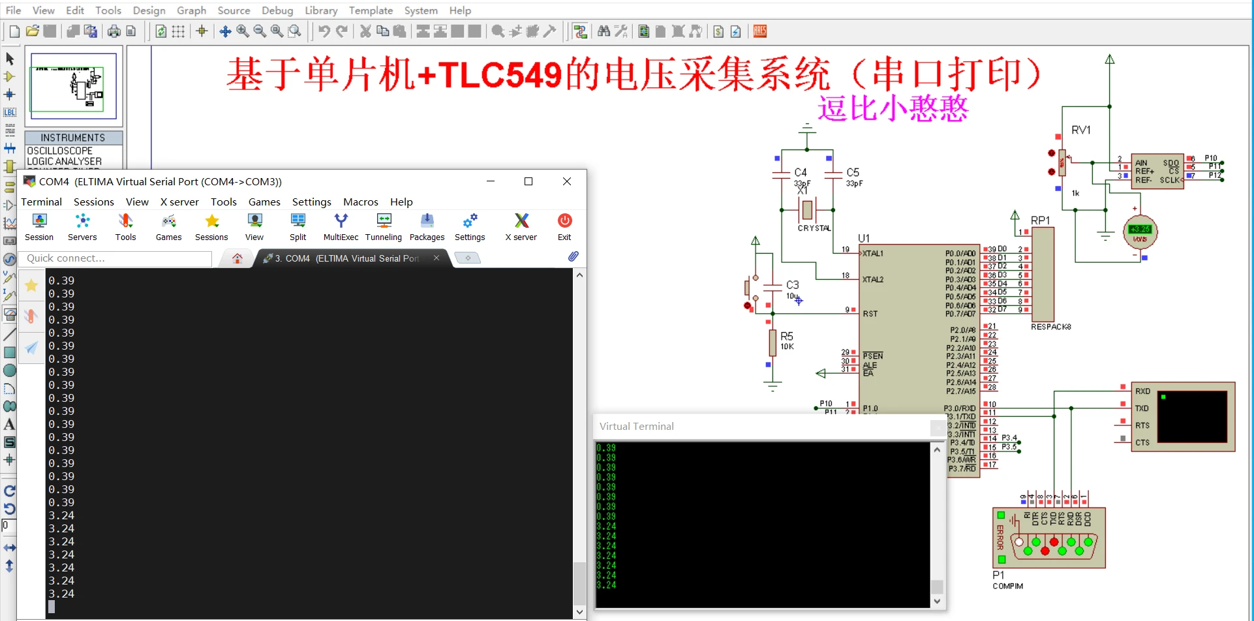Select LOGIC ANALYSER in the instruments list
The image size is (1254, 621).
65,161
